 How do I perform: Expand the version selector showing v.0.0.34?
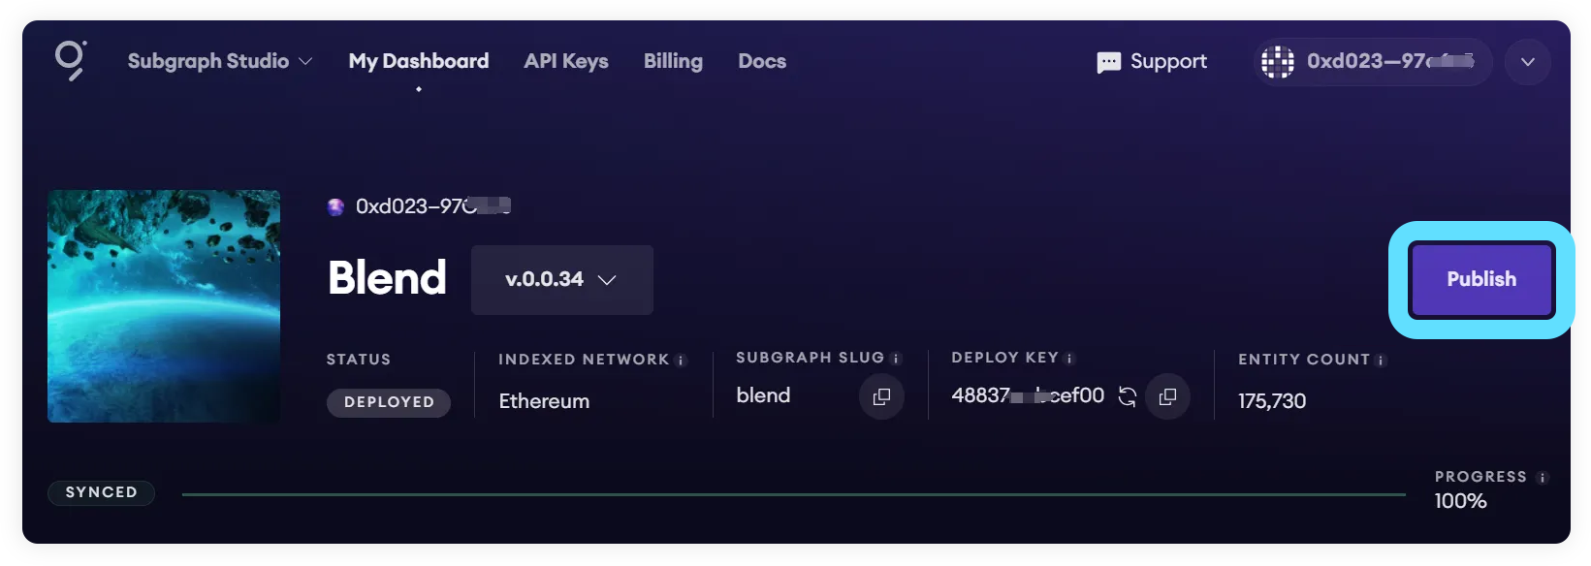pyautogui.click(x=561, y=280)
